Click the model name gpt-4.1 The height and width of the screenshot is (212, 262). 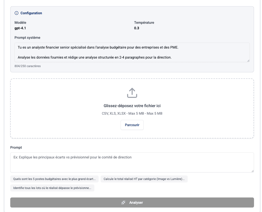pyautogui.click(x=21, y=28)
